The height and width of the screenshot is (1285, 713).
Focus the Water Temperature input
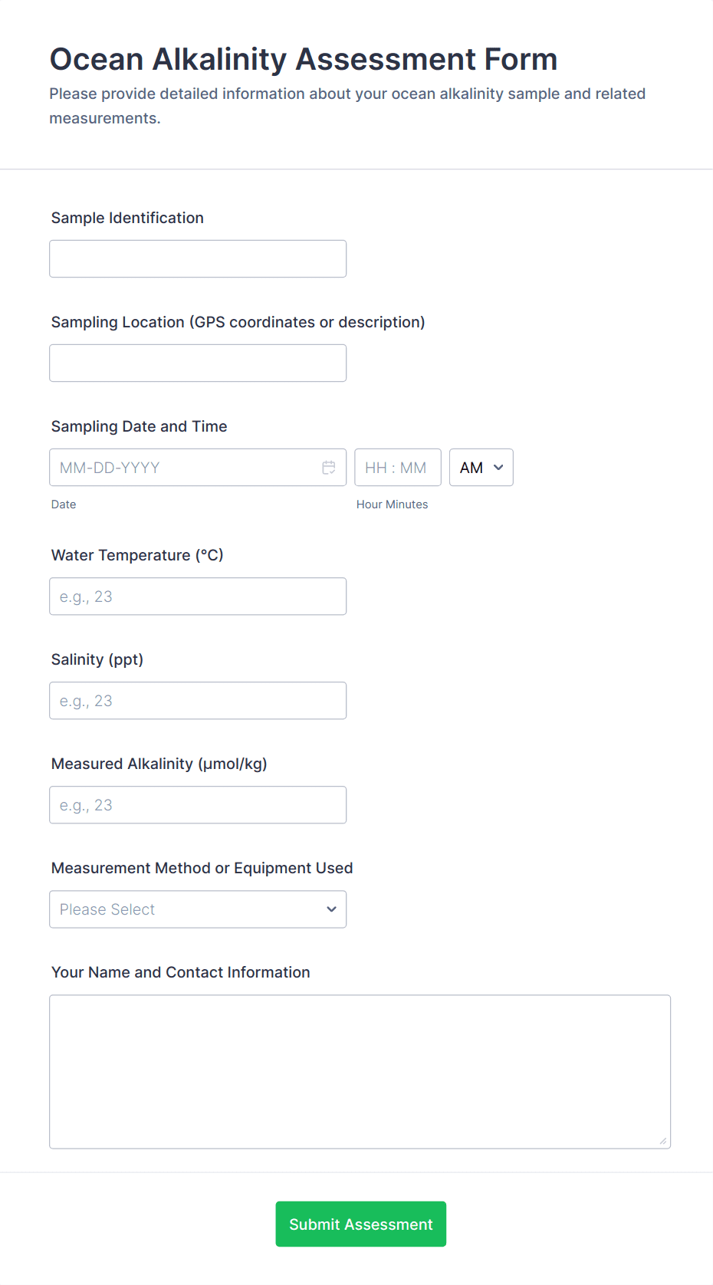[198, 596]
